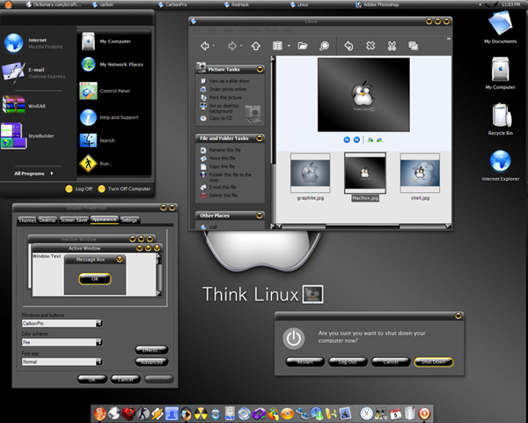The image size is (528, 423).
Task: Expand All Programs in the Start menu
Action: point(33,174)
